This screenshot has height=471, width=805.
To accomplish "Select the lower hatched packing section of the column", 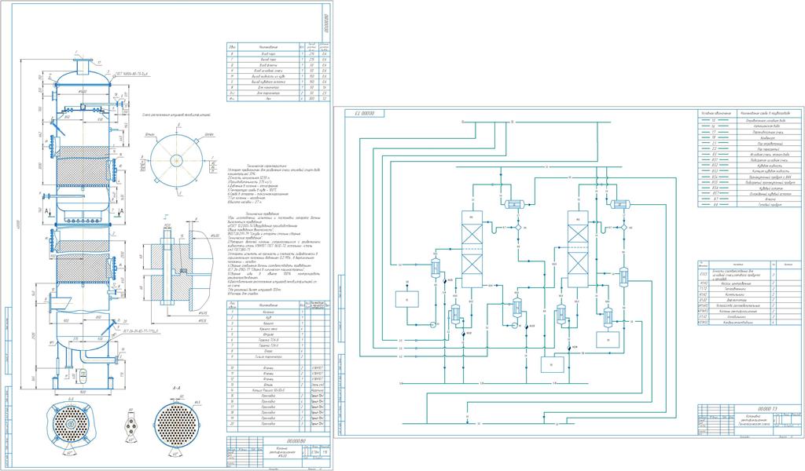I will point(83,266).
